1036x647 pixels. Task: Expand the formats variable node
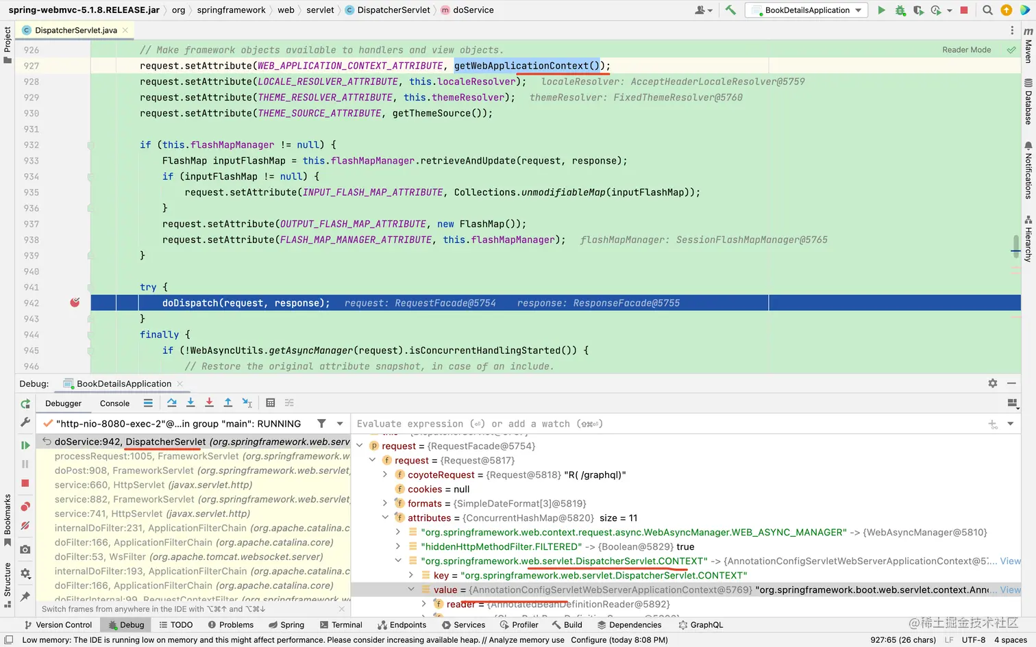pos(385,503)
